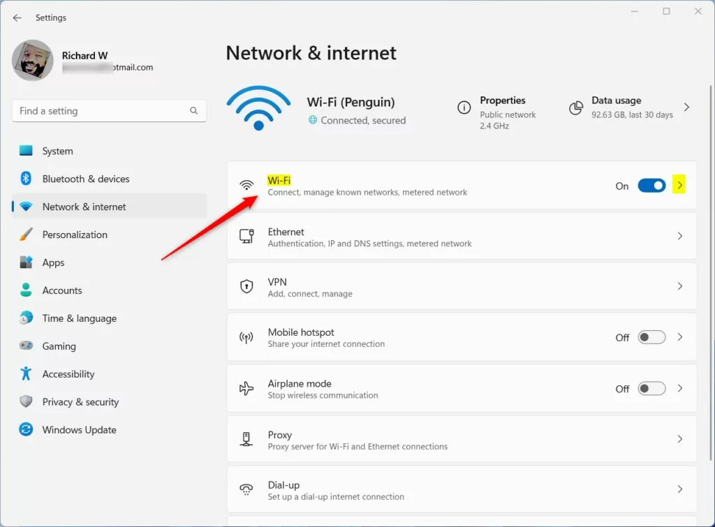This screenshot has height=527, width=715.
Task: Open the Apps settings page
Action: (x=110, y=262)
